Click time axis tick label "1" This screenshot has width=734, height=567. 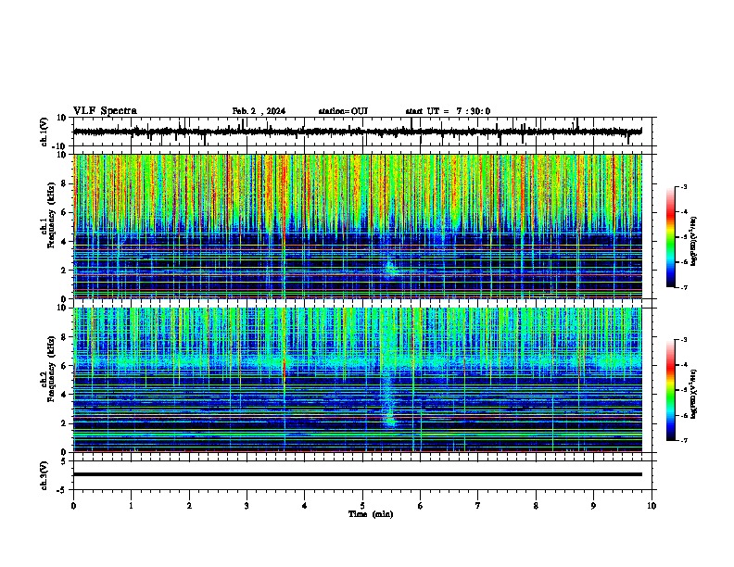[131, 506]
